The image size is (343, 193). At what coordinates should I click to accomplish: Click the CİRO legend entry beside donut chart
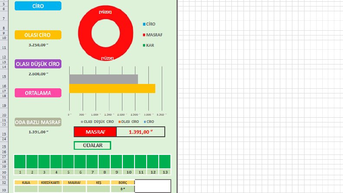click(149, 24)
